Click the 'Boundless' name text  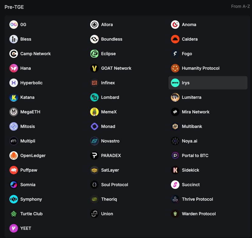pos(112,39)
